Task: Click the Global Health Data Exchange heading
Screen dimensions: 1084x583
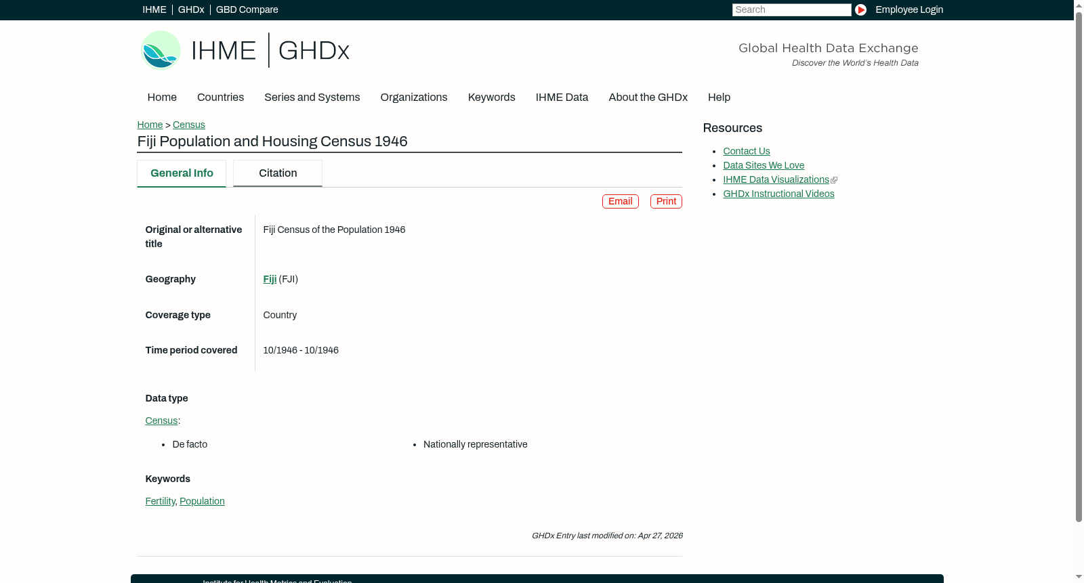Action: [828, 48]
